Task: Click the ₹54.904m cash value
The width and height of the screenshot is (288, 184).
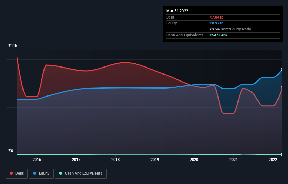Action: click(218, 35)
